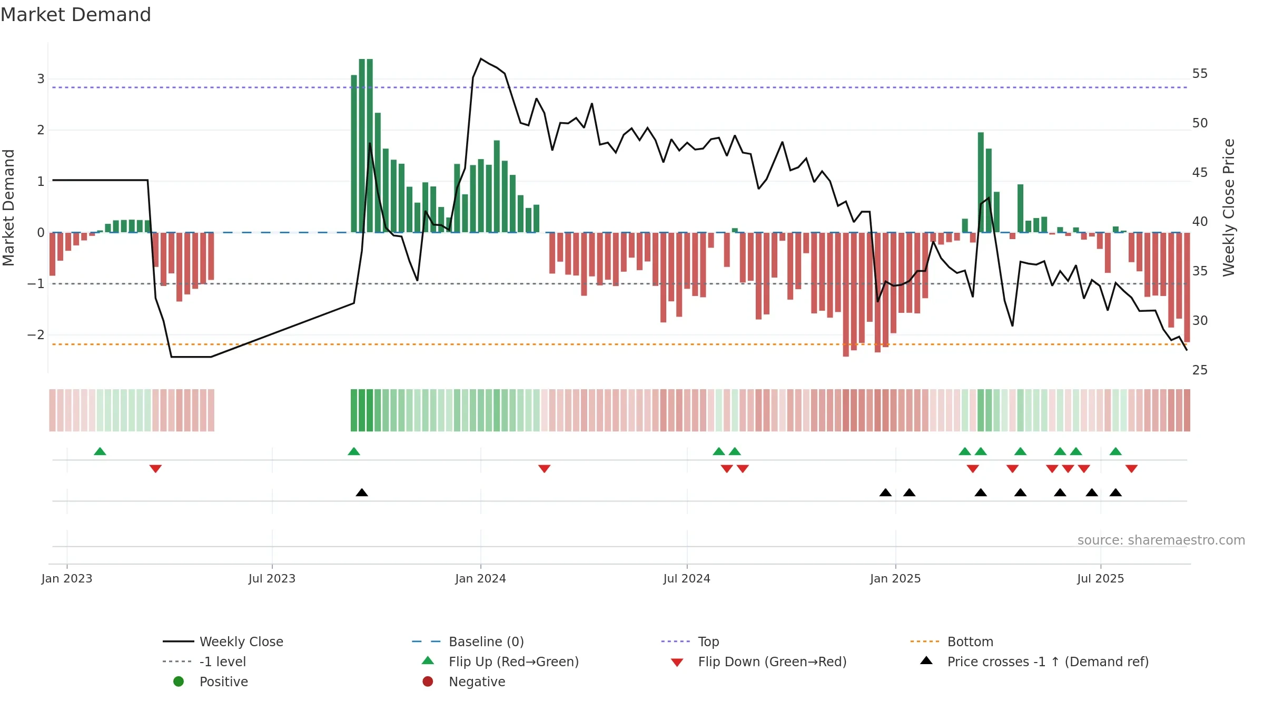Screen dimensions: 1264x711
Task: Click the Weekly Close Price axis title
Action: tap(1229, 208)
